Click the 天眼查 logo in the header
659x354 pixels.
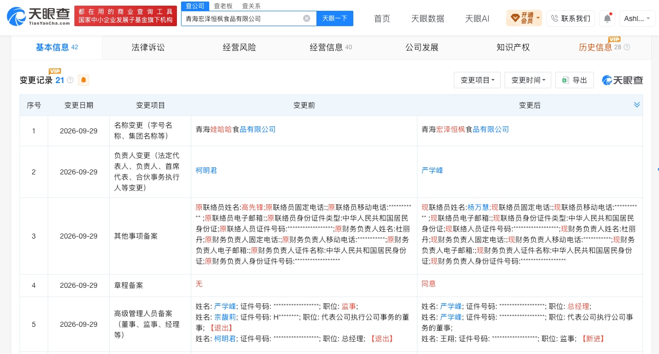[38, 16]
